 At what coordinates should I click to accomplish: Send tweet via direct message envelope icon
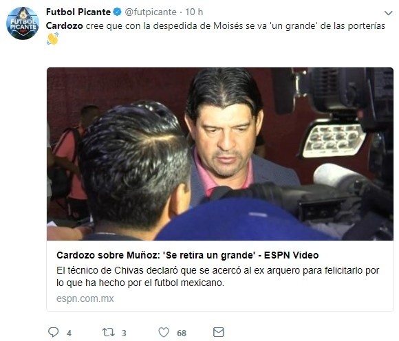pyautogui.click(x=218, y=332)
